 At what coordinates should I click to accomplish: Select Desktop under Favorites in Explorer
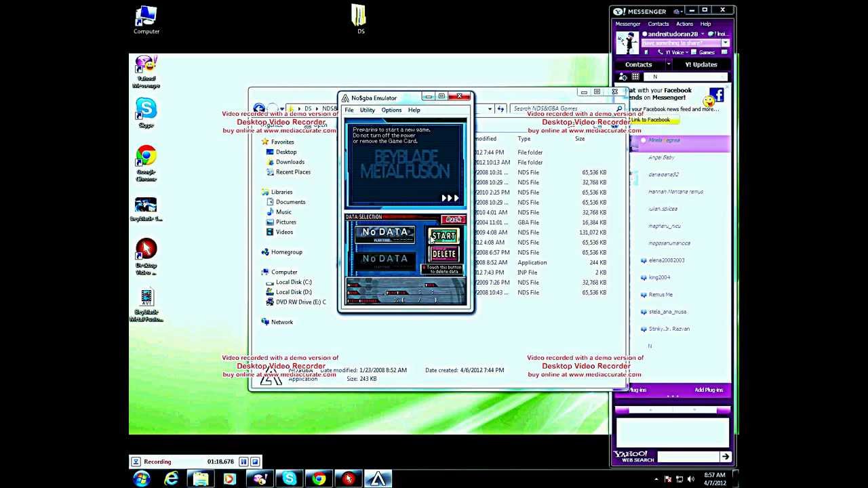tap(286, 152)
